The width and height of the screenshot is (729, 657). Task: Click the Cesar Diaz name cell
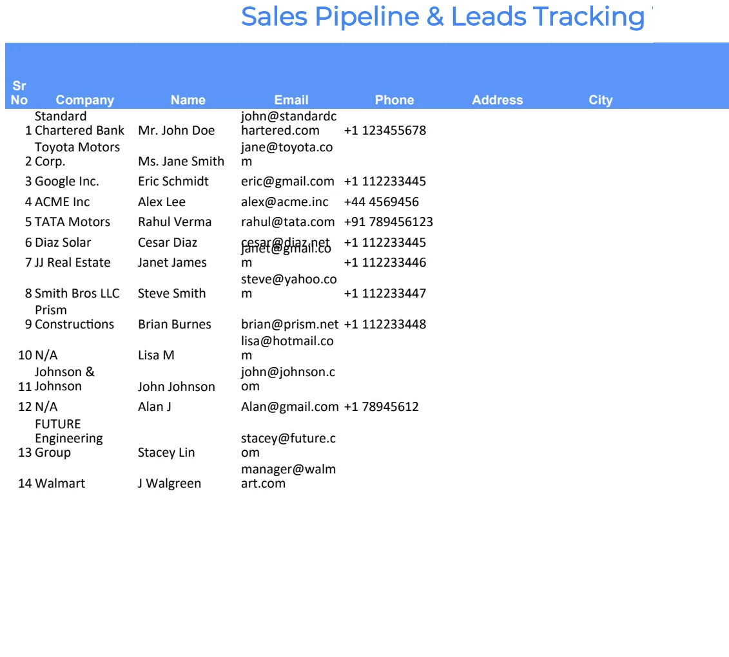tap(168, 243)
